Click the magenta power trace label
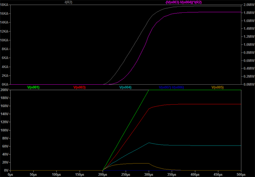The height and width of the screenshot is (177, 255). [183, 3]
